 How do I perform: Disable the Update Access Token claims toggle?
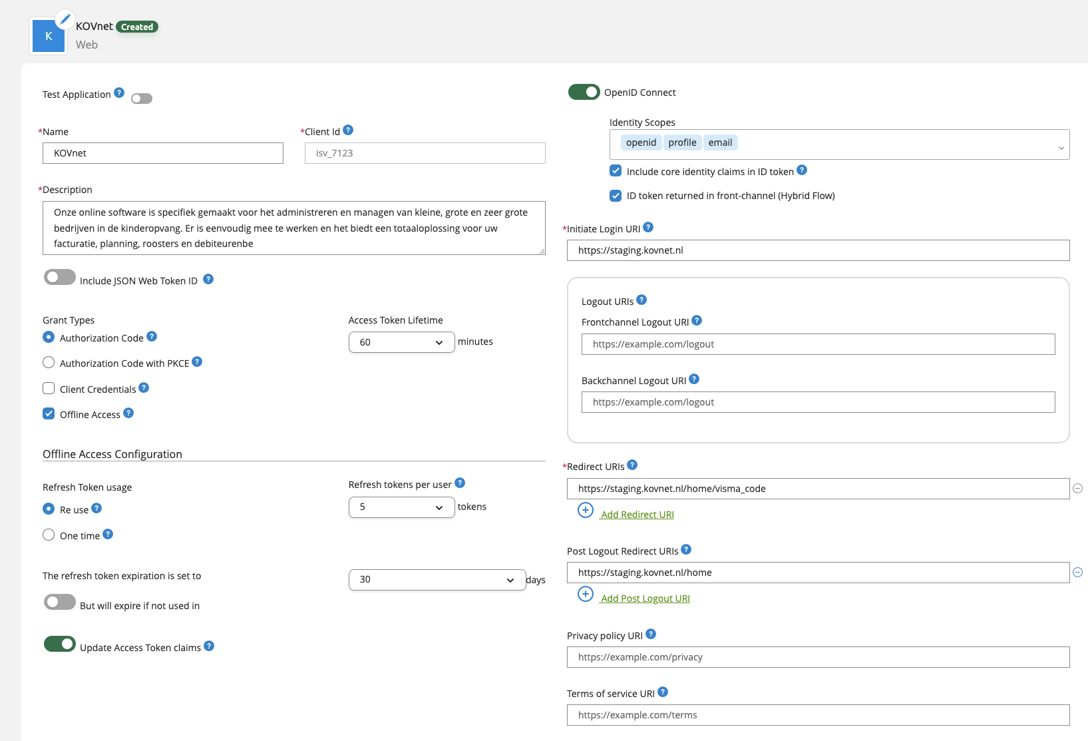click(x=60, y=644)
